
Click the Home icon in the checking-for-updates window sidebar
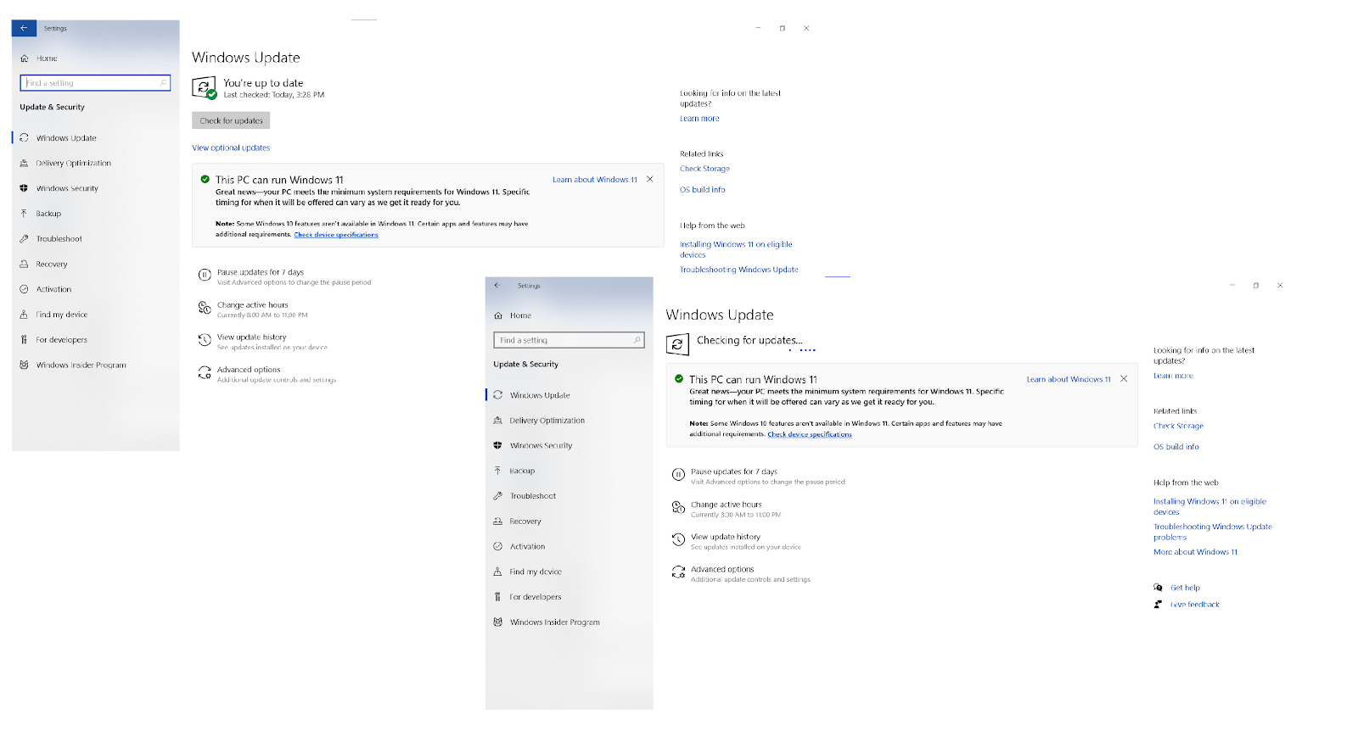click(498, 315)
